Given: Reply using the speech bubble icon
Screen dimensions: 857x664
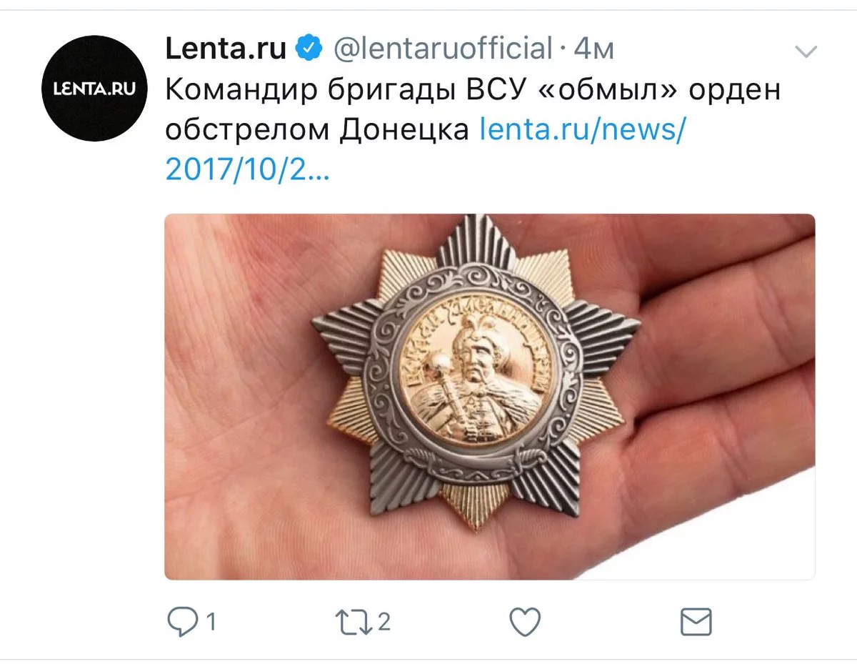Looking at the screenshot, I should (181, 623).
